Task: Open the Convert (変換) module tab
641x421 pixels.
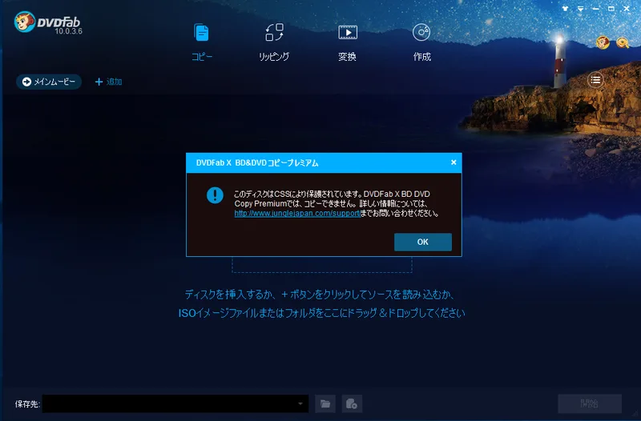Action: (x=348, y=42)
